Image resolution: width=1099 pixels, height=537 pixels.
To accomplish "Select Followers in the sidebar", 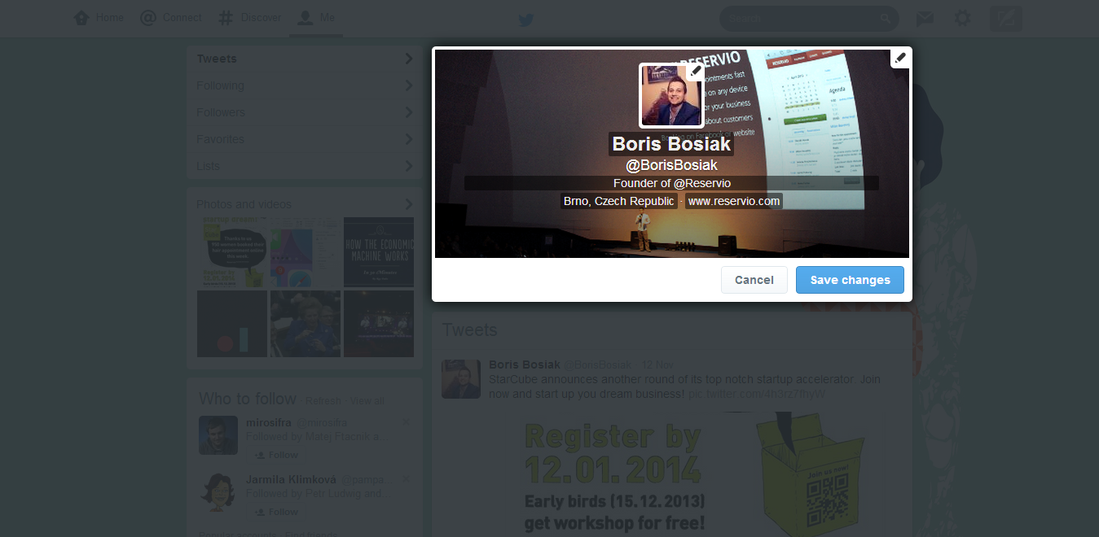I will pyautogui.click(x=304, y=112).
